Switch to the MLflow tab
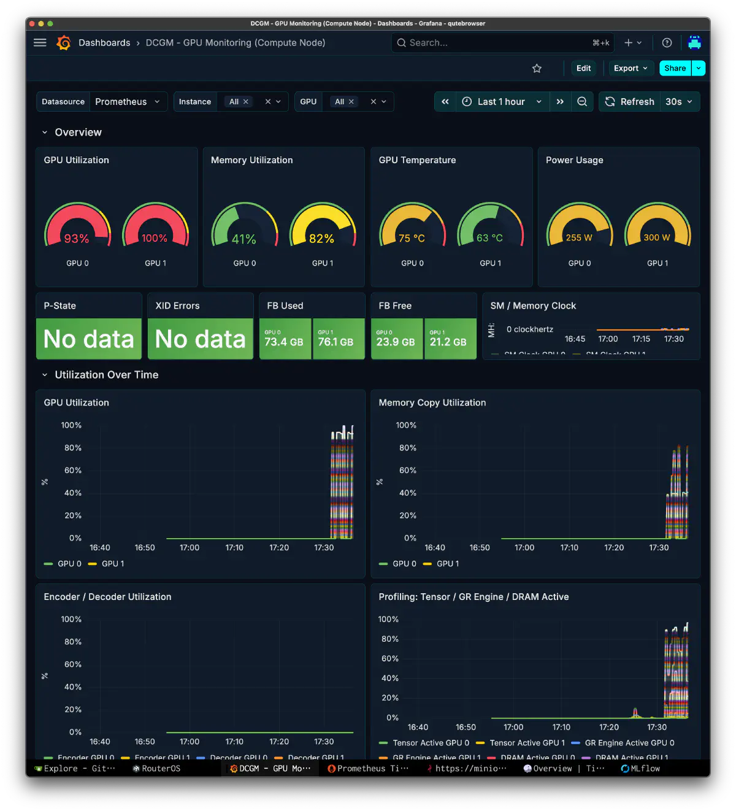 [641, 769]
